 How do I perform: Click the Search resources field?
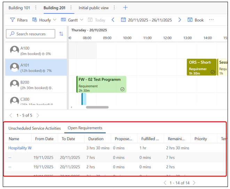coord(31,34)
